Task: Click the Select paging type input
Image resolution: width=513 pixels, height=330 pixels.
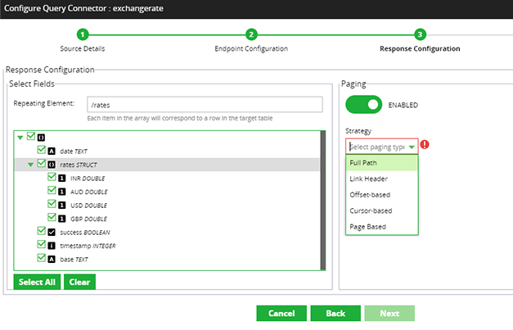Action: click(x=377, y=147)
